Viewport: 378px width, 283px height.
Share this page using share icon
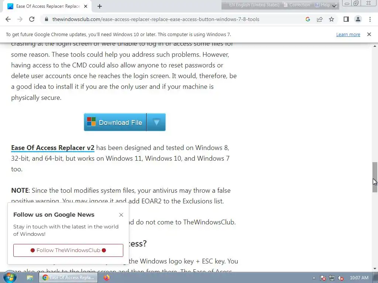[x=320, y=19]
